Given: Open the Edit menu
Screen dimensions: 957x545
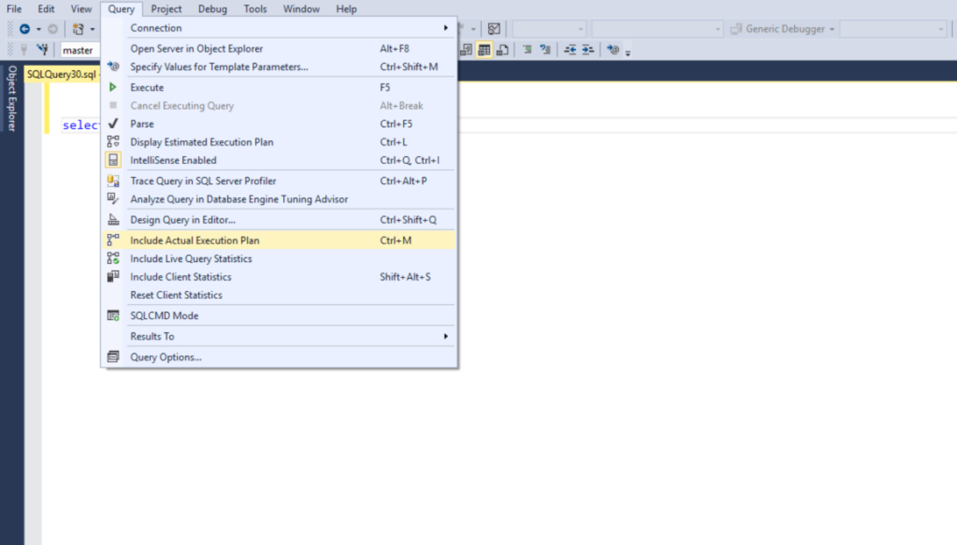Looking at the screenshot, I should coord(46,9).
